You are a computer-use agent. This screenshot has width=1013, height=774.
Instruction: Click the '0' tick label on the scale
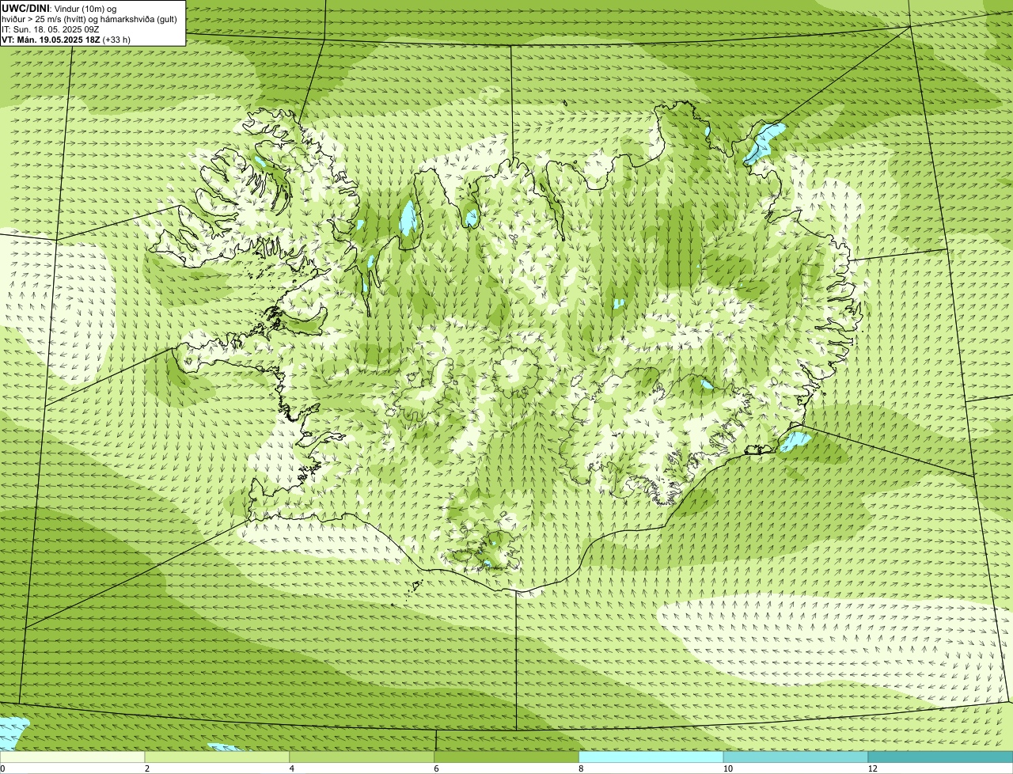click(3, 768)
